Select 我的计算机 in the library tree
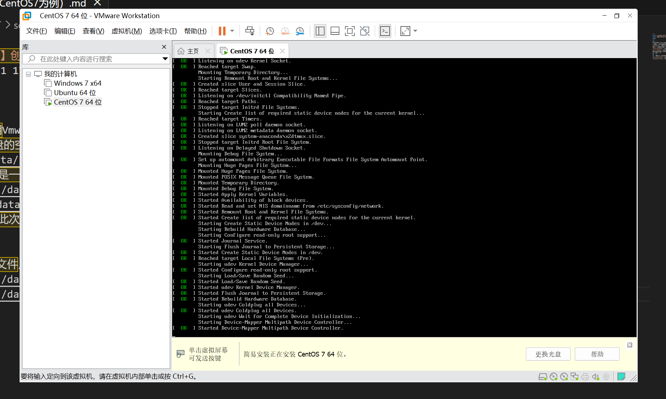 [x=61, y=74]
